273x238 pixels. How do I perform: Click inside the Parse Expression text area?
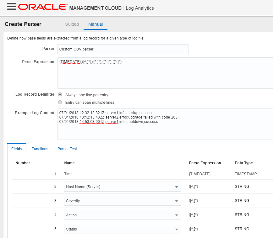(165, 73)
